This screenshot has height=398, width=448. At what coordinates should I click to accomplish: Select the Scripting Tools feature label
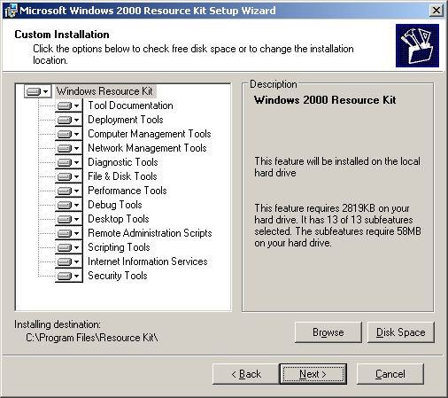click(119, 247)
